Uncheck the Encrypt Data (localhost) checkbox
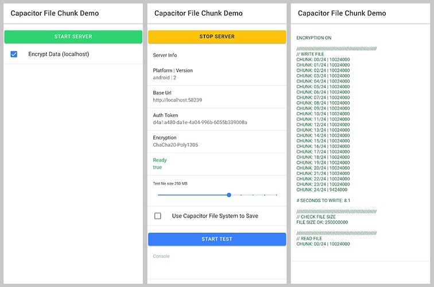 tap(14, 55)
